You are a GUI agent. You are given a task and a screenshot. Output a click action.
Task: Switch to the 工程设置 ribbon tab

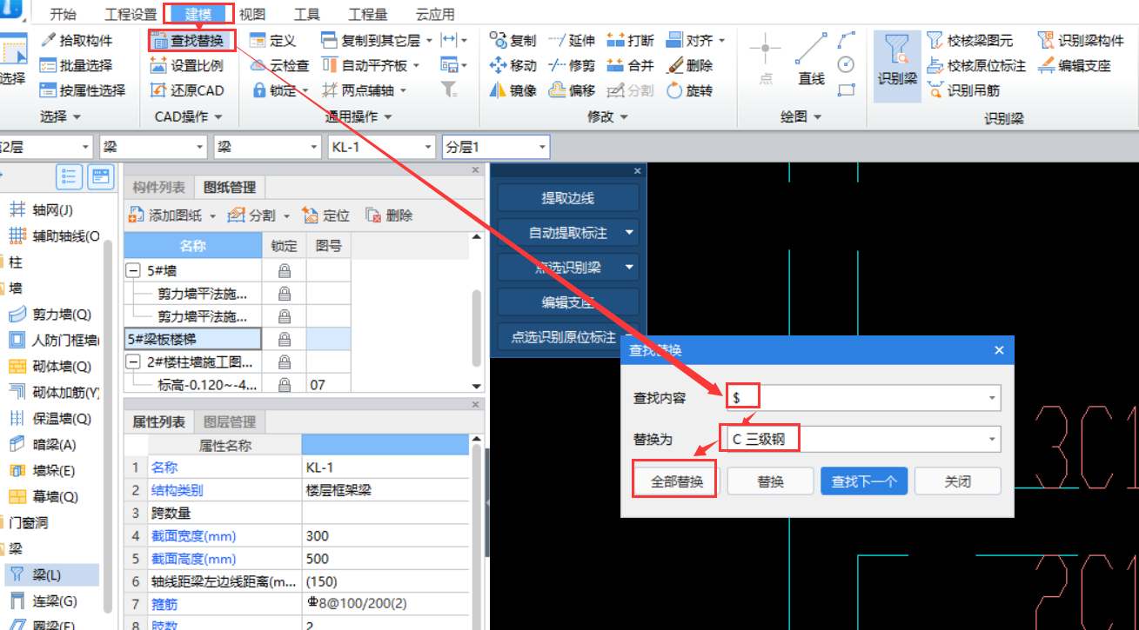[x=131, y=15]
